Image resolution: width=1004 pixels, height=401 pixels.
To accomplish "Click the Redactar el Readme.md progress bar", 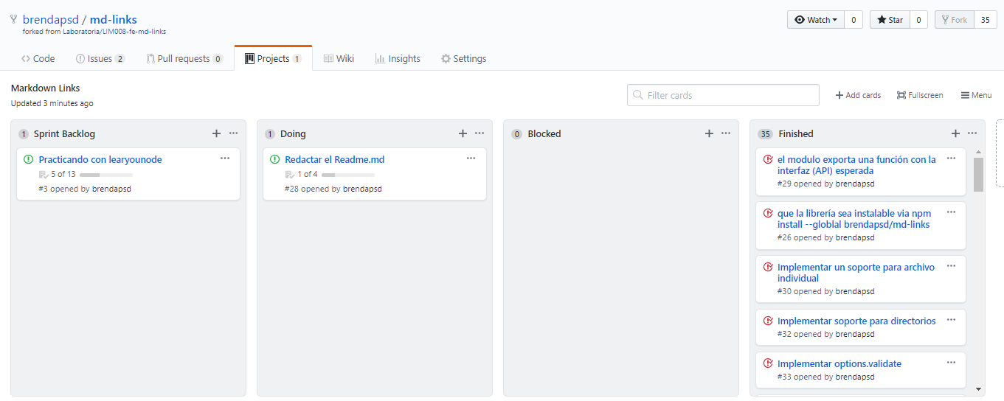I will pyautogui.click(x=348, y=175).
